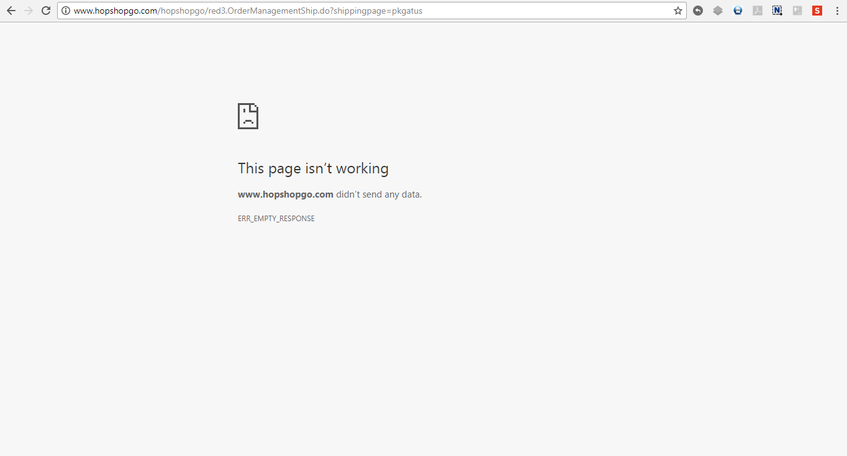Open Chrome's three-dot menu

(836, 11)
